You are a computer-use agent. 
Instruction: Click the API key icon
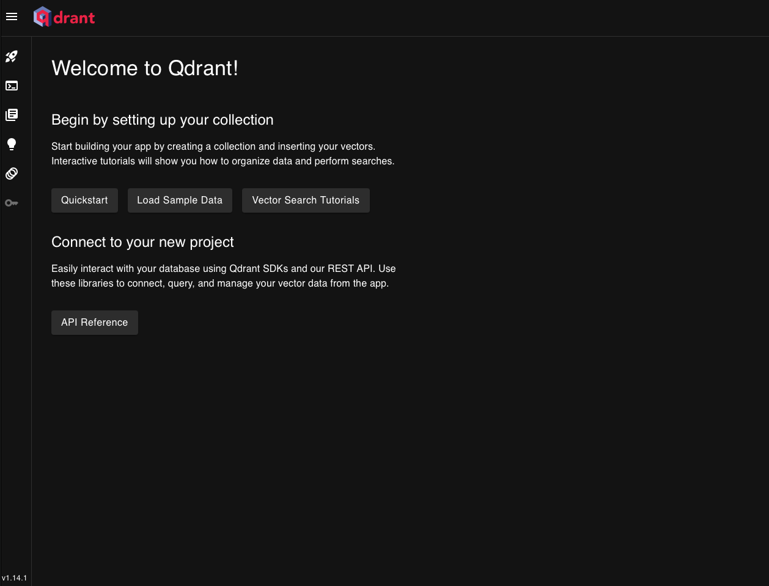tap(12, 203)
